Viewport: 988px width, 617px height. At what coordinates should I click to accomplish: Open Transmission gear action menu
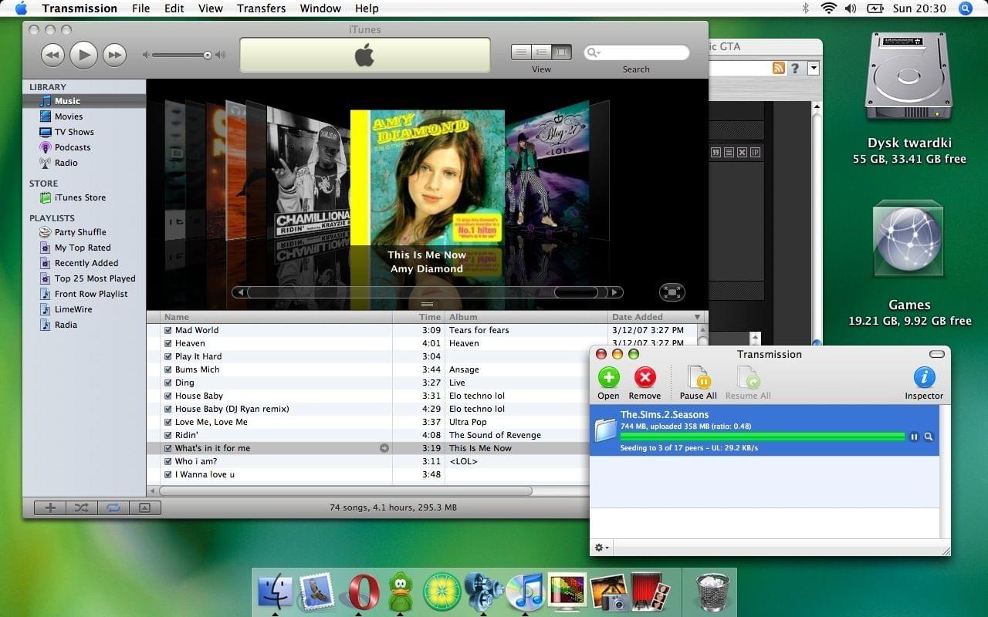[x=601, y=548]
